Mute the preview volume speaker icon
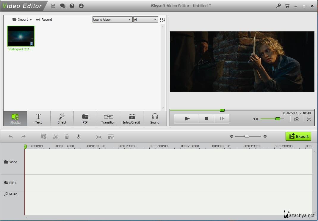The image size is (318, 221). (255, 119)
